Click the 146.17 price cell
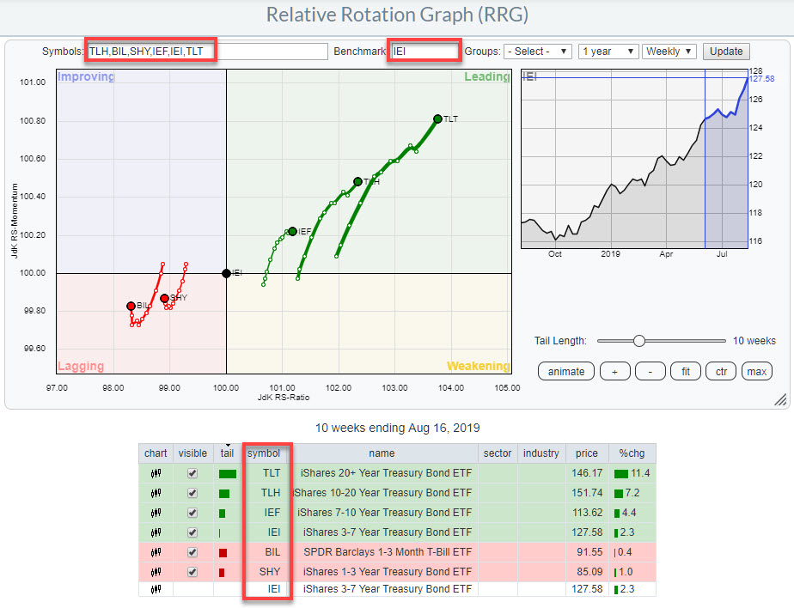Image resolution: width=794 pixels, height=608 pixels. tap(587, 473)
